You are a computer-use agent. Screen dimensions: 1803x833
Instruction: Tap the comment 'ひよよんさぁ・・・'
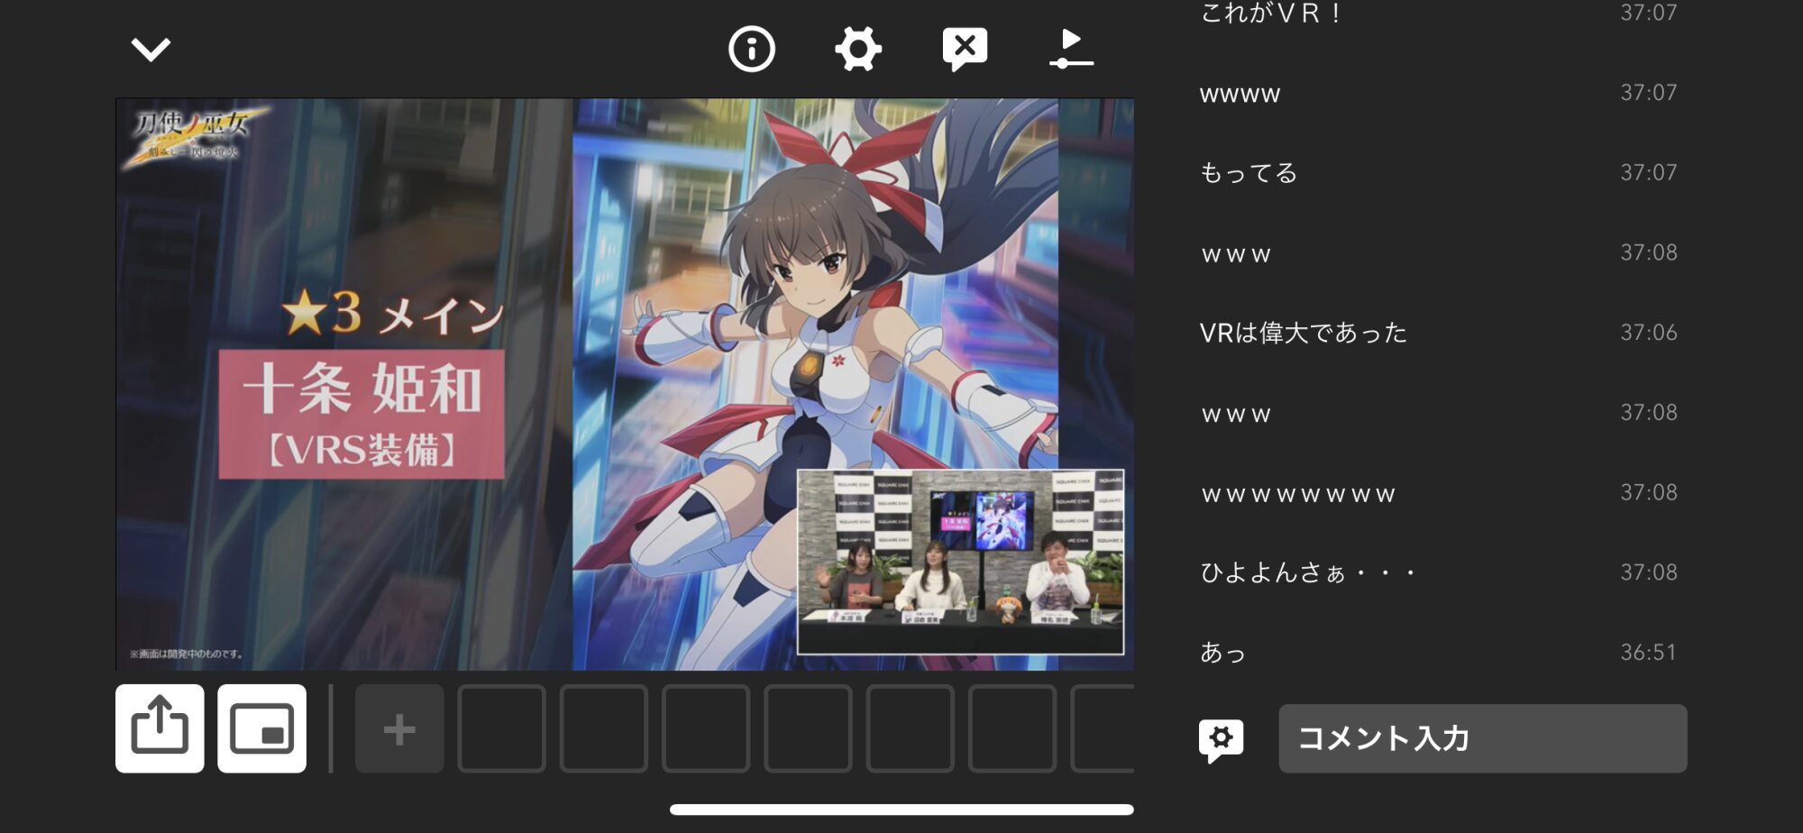[x=1307, y=572]
